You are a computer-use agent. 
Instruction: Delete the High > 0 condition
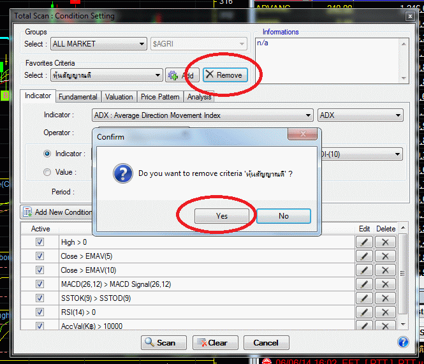pyautogui.click(x=385, y=242)
